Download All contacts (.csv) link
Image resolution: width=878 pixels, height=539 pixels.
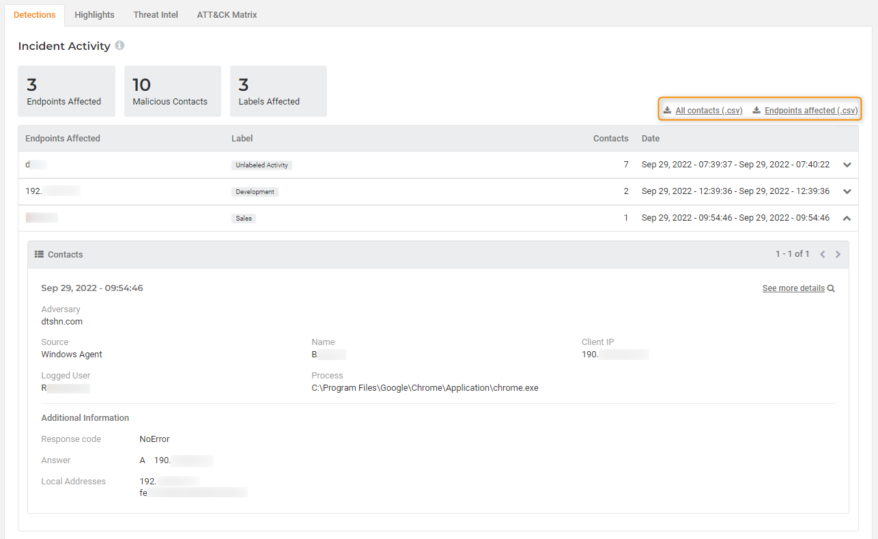[709, 111]
